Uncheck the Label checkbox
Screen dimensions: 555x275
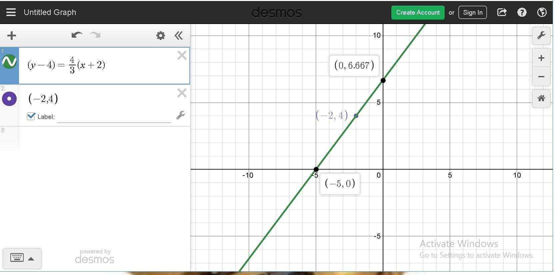click(x=31, y=116)
